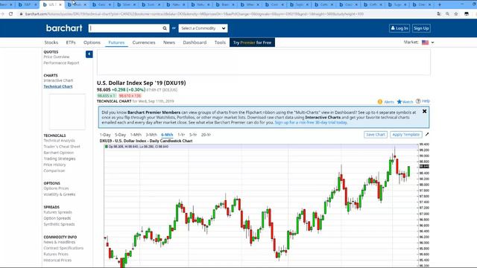This screenshot has width=477, height=268.
Task: Open the News menu
Action: tap(169, 42)
